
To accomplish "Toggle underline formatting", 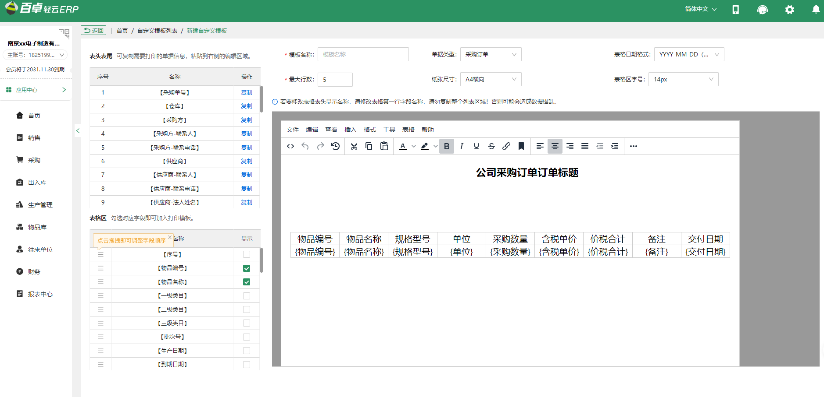I will (x=476, y=146).
